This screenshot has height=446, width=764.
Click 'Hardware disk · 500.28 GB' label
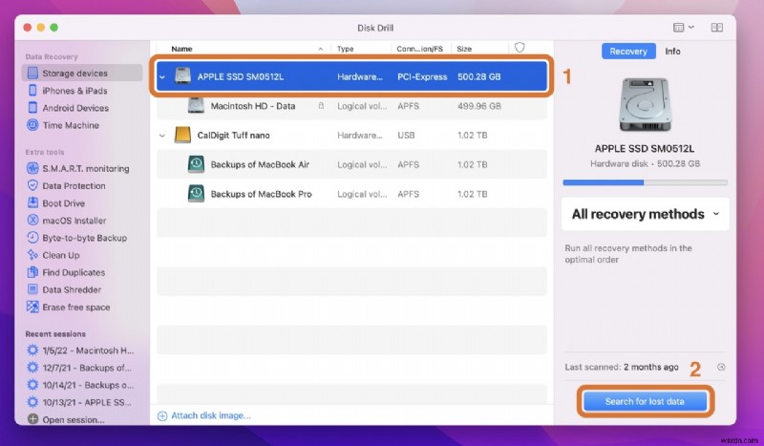point(645,163)
